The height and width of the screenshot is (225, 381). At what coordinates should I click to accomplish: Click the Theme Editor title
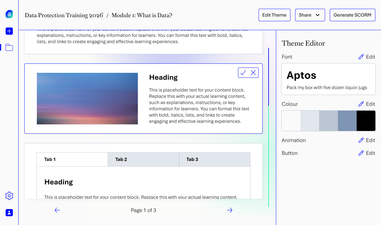click(303, 43)
